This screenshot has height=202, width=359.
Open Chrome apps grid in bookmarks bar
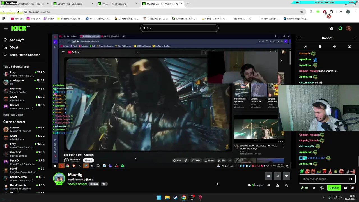click(x=4, y=19)
